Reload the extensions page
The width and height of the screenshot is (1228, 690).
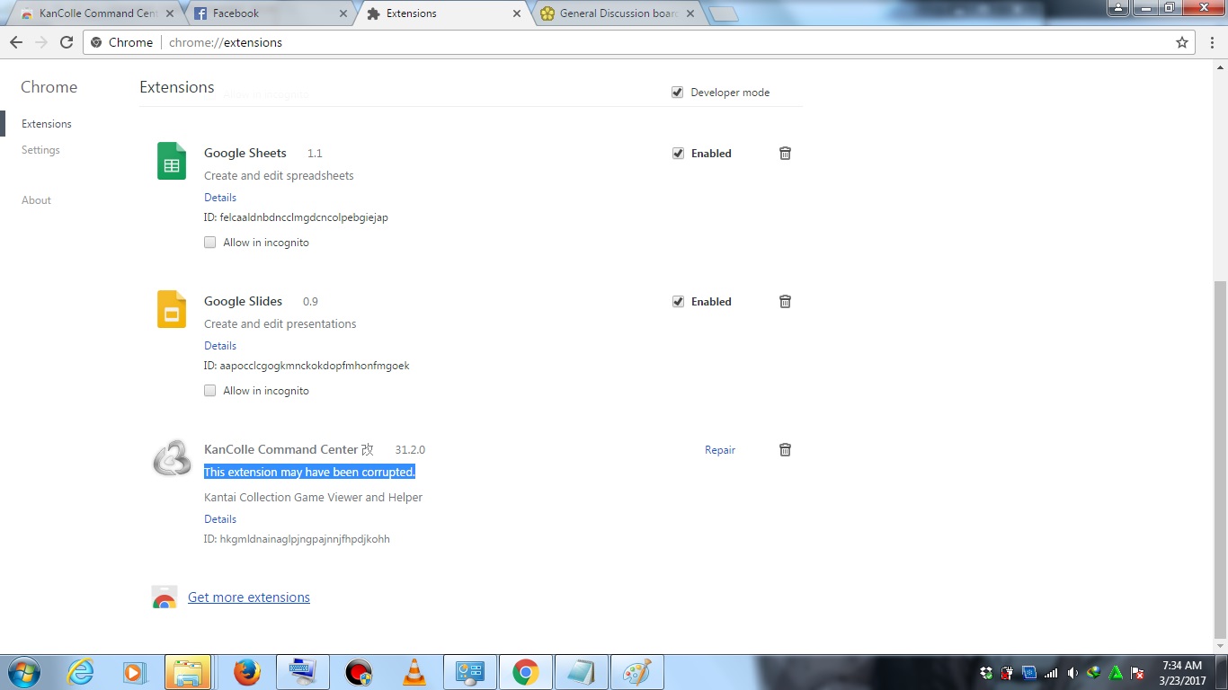coord(66,42)
